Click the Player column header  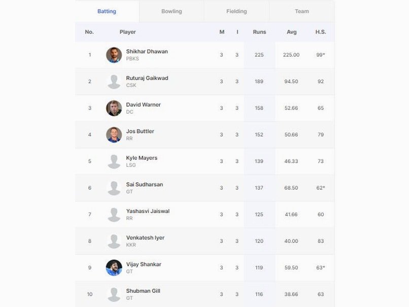click(128, 32)
